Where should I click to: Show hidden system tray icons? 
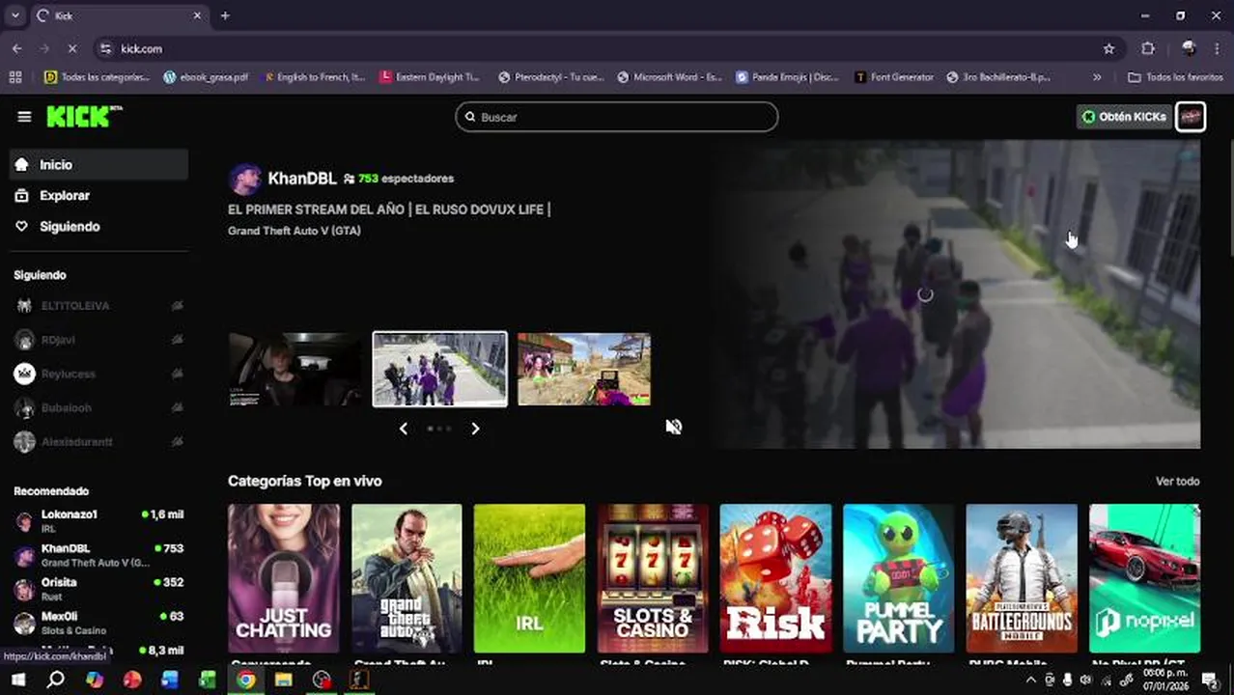[x=1030, y=680]
